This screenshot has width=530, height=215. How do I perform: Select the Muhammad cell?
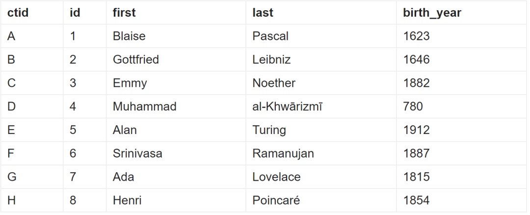pos(144,107)
